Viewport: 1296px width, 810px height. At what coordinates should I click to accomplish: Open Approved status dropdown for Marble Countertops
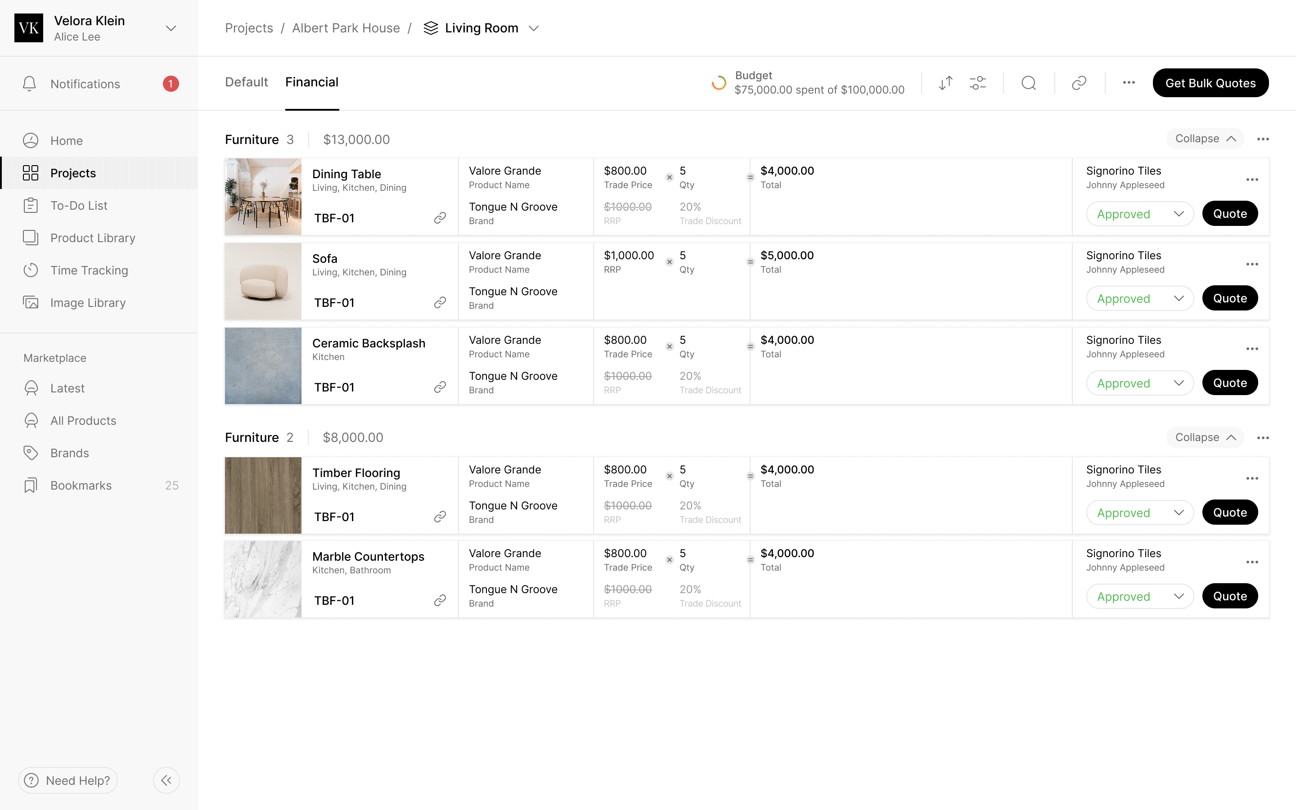point(1139,596)
